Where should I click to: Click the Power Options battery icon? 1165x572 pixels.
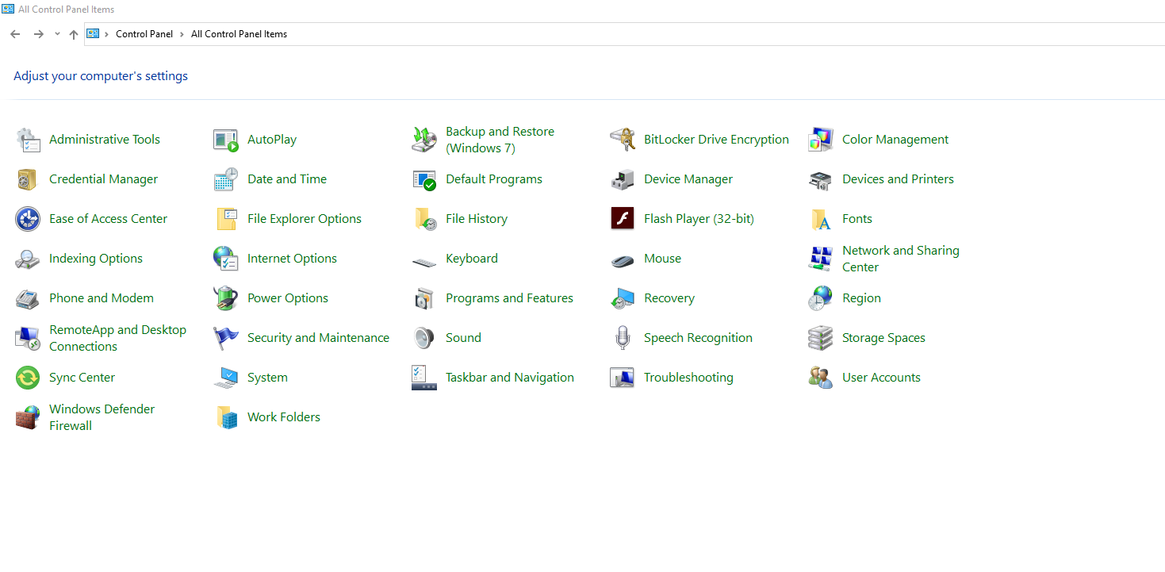tap(226, 298)
